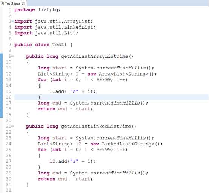Click 'java.util.List' import on line 5
This screenshot has width=209, height=193.
coord(55,33)
